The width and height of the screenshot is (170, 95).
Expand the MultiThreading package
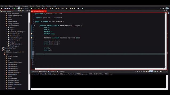tap(5, 74)
